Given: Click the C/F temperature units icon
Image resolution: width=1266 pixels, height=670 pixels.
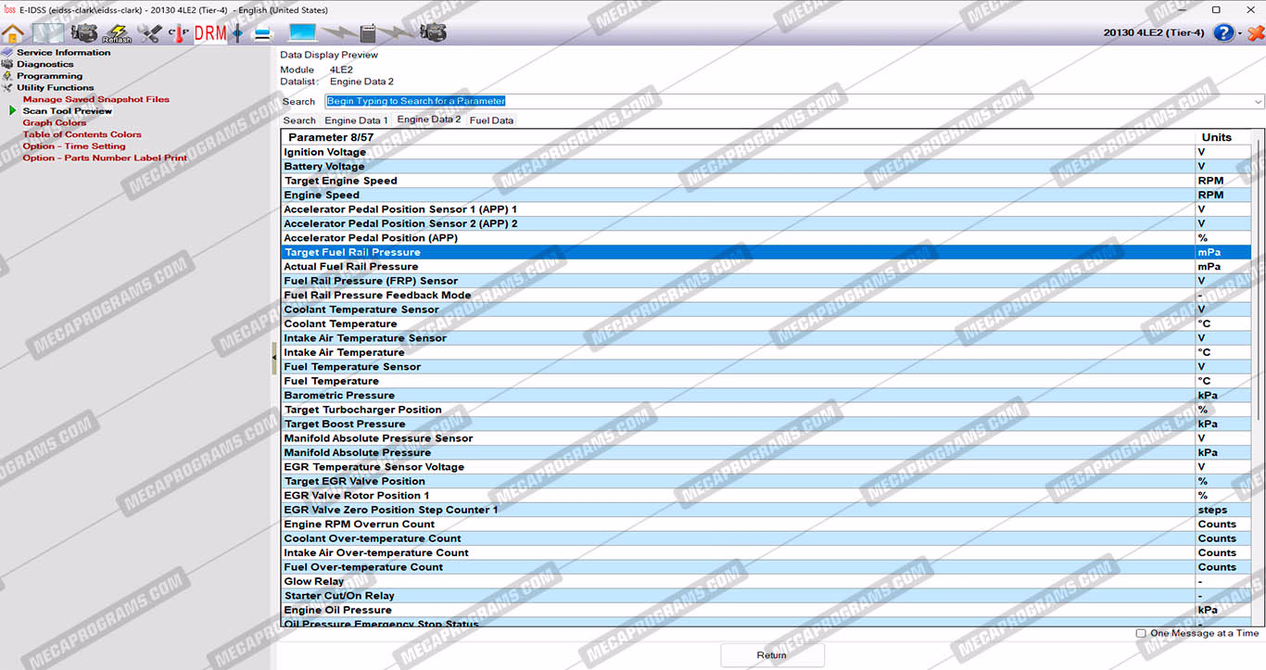Looking at the screenshot, I should (179, 33).
